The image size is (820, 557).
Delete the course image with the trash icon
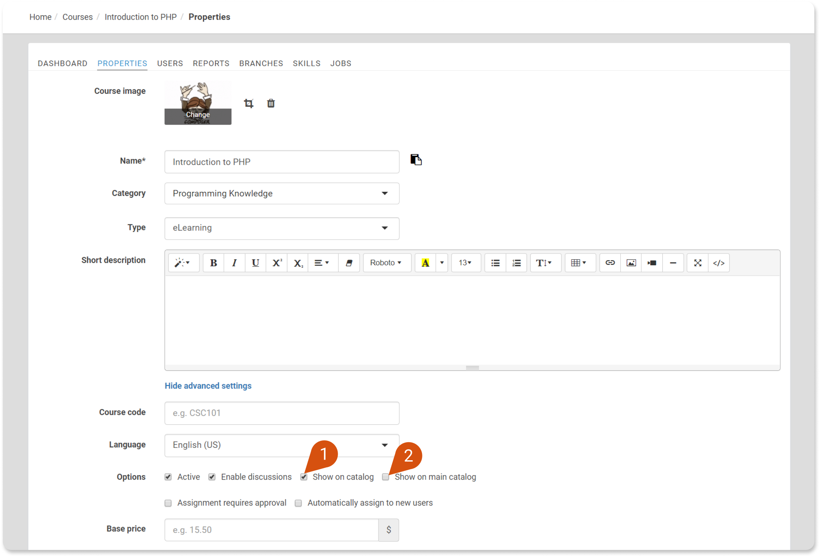pyautogui.click(x=271, y=103)
